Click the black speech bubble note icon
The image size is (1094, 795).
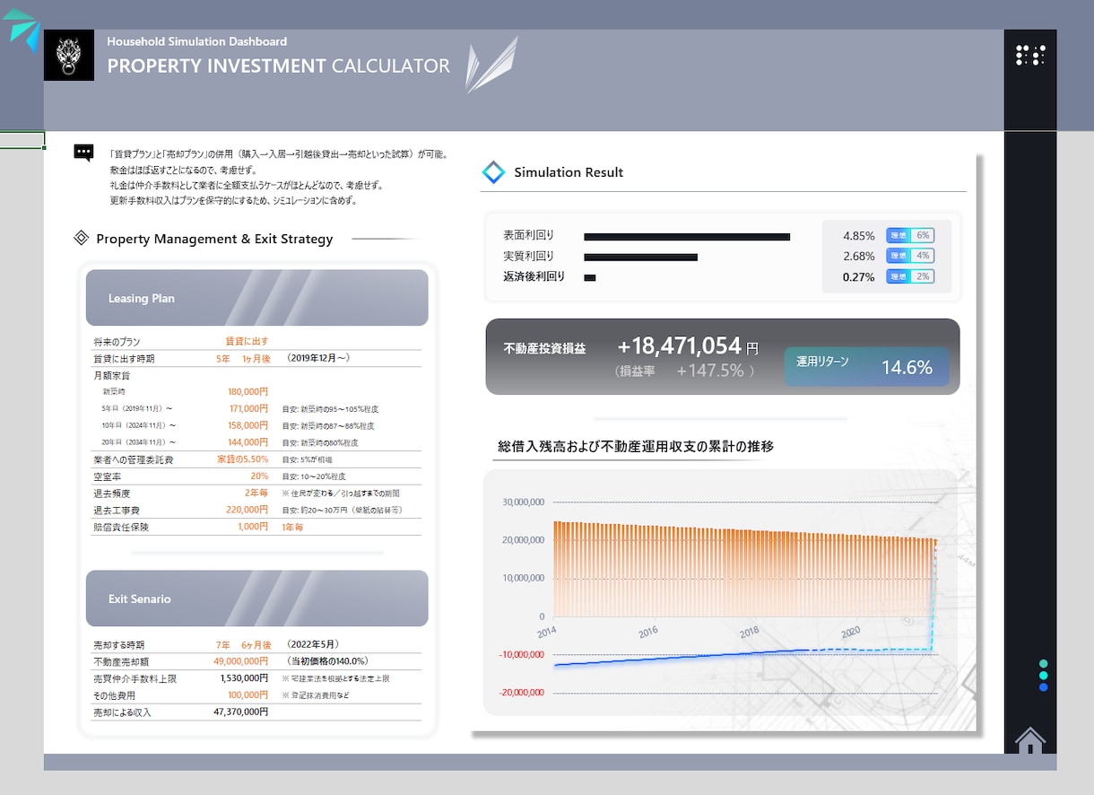click(x=83, y=153)
